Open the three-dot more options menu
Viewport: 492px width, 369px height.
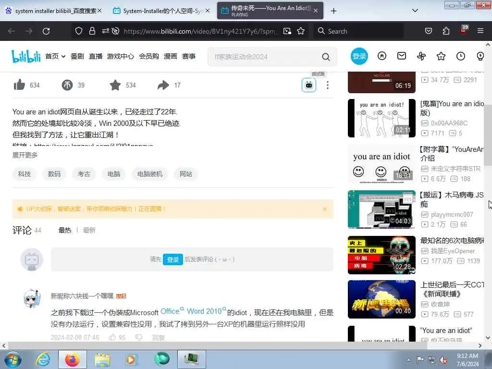coord(328,85)
